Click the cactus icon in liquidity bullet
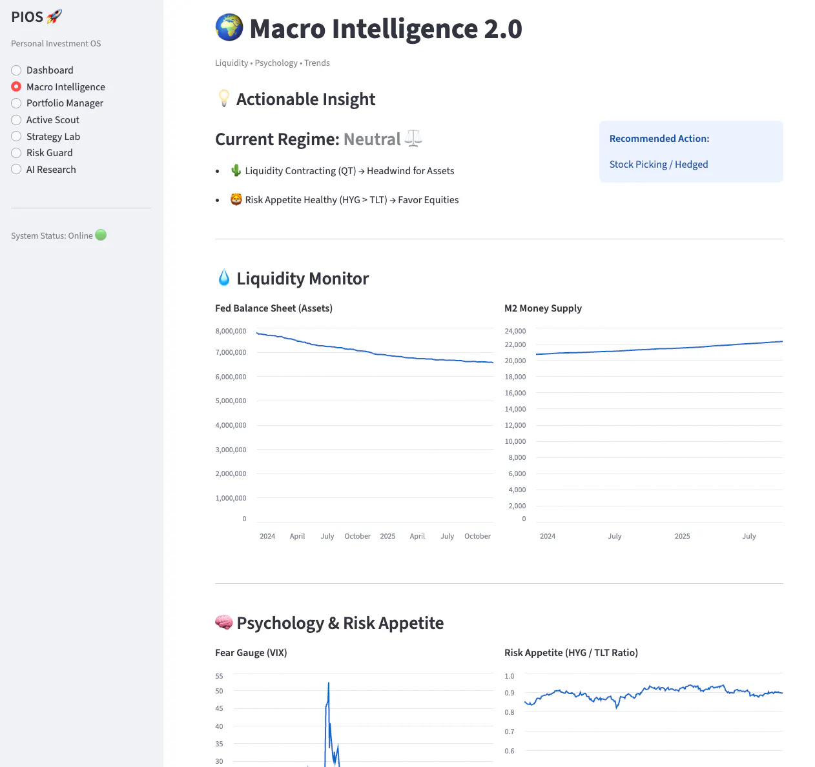The image size is (815, 767). (236, 170)
